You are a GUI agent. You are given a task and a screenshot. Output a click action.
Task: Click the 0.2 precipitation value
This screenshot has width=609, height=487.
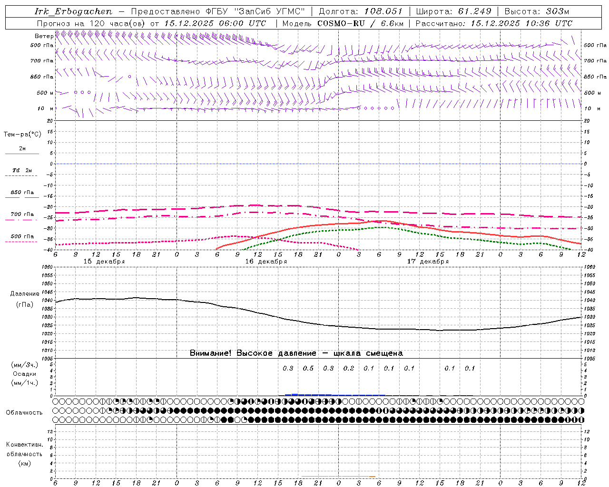[x=349, y=368]
